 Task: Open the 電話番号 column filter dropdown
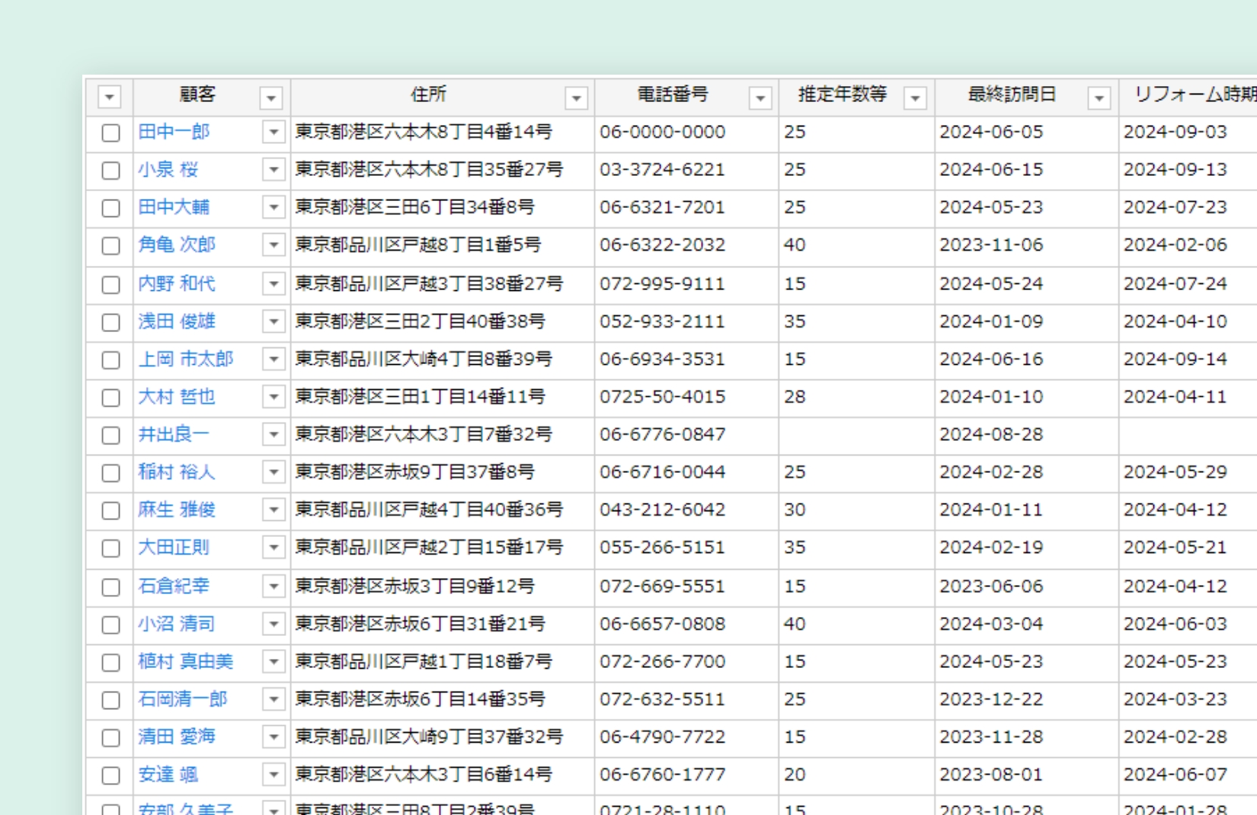(x=760, y=97)
